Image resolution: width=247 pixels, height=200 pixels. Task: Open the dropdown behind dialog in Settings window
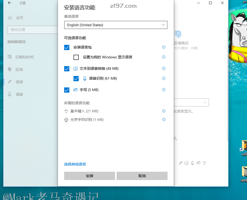pos(191,102)
